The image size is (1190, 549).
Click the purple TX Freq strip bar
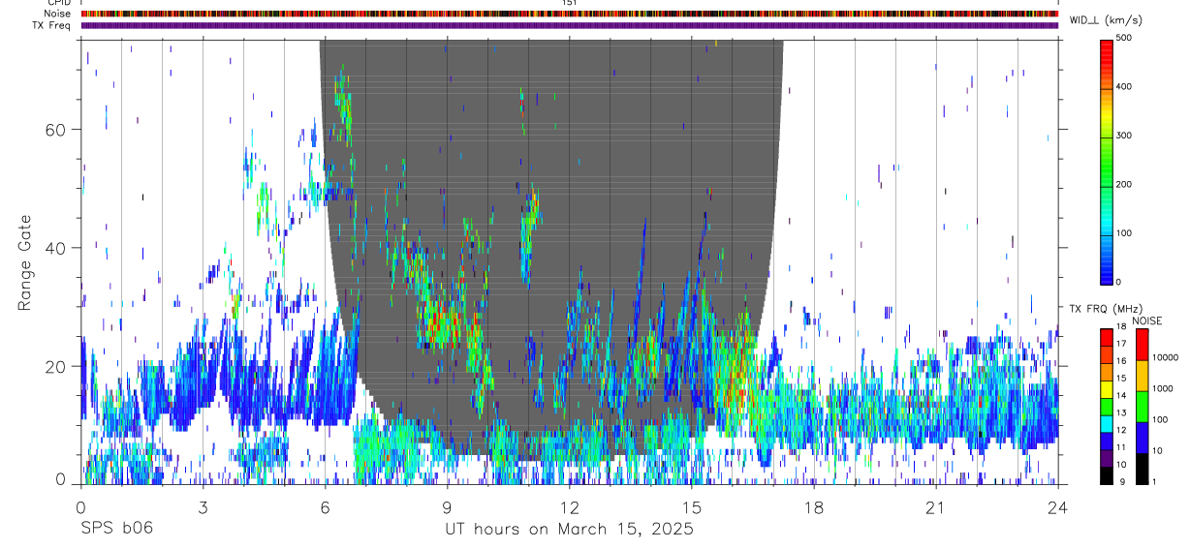point(569,25)
